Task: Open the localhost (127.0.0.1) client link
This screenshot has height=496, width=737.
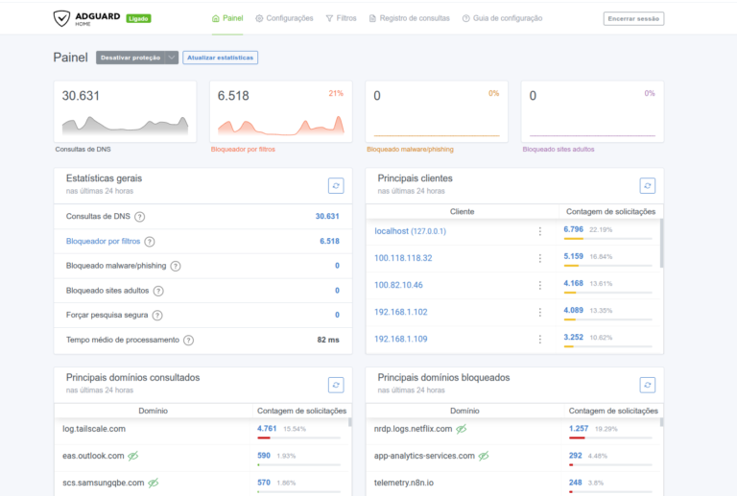Action: [x=411, y=231]
